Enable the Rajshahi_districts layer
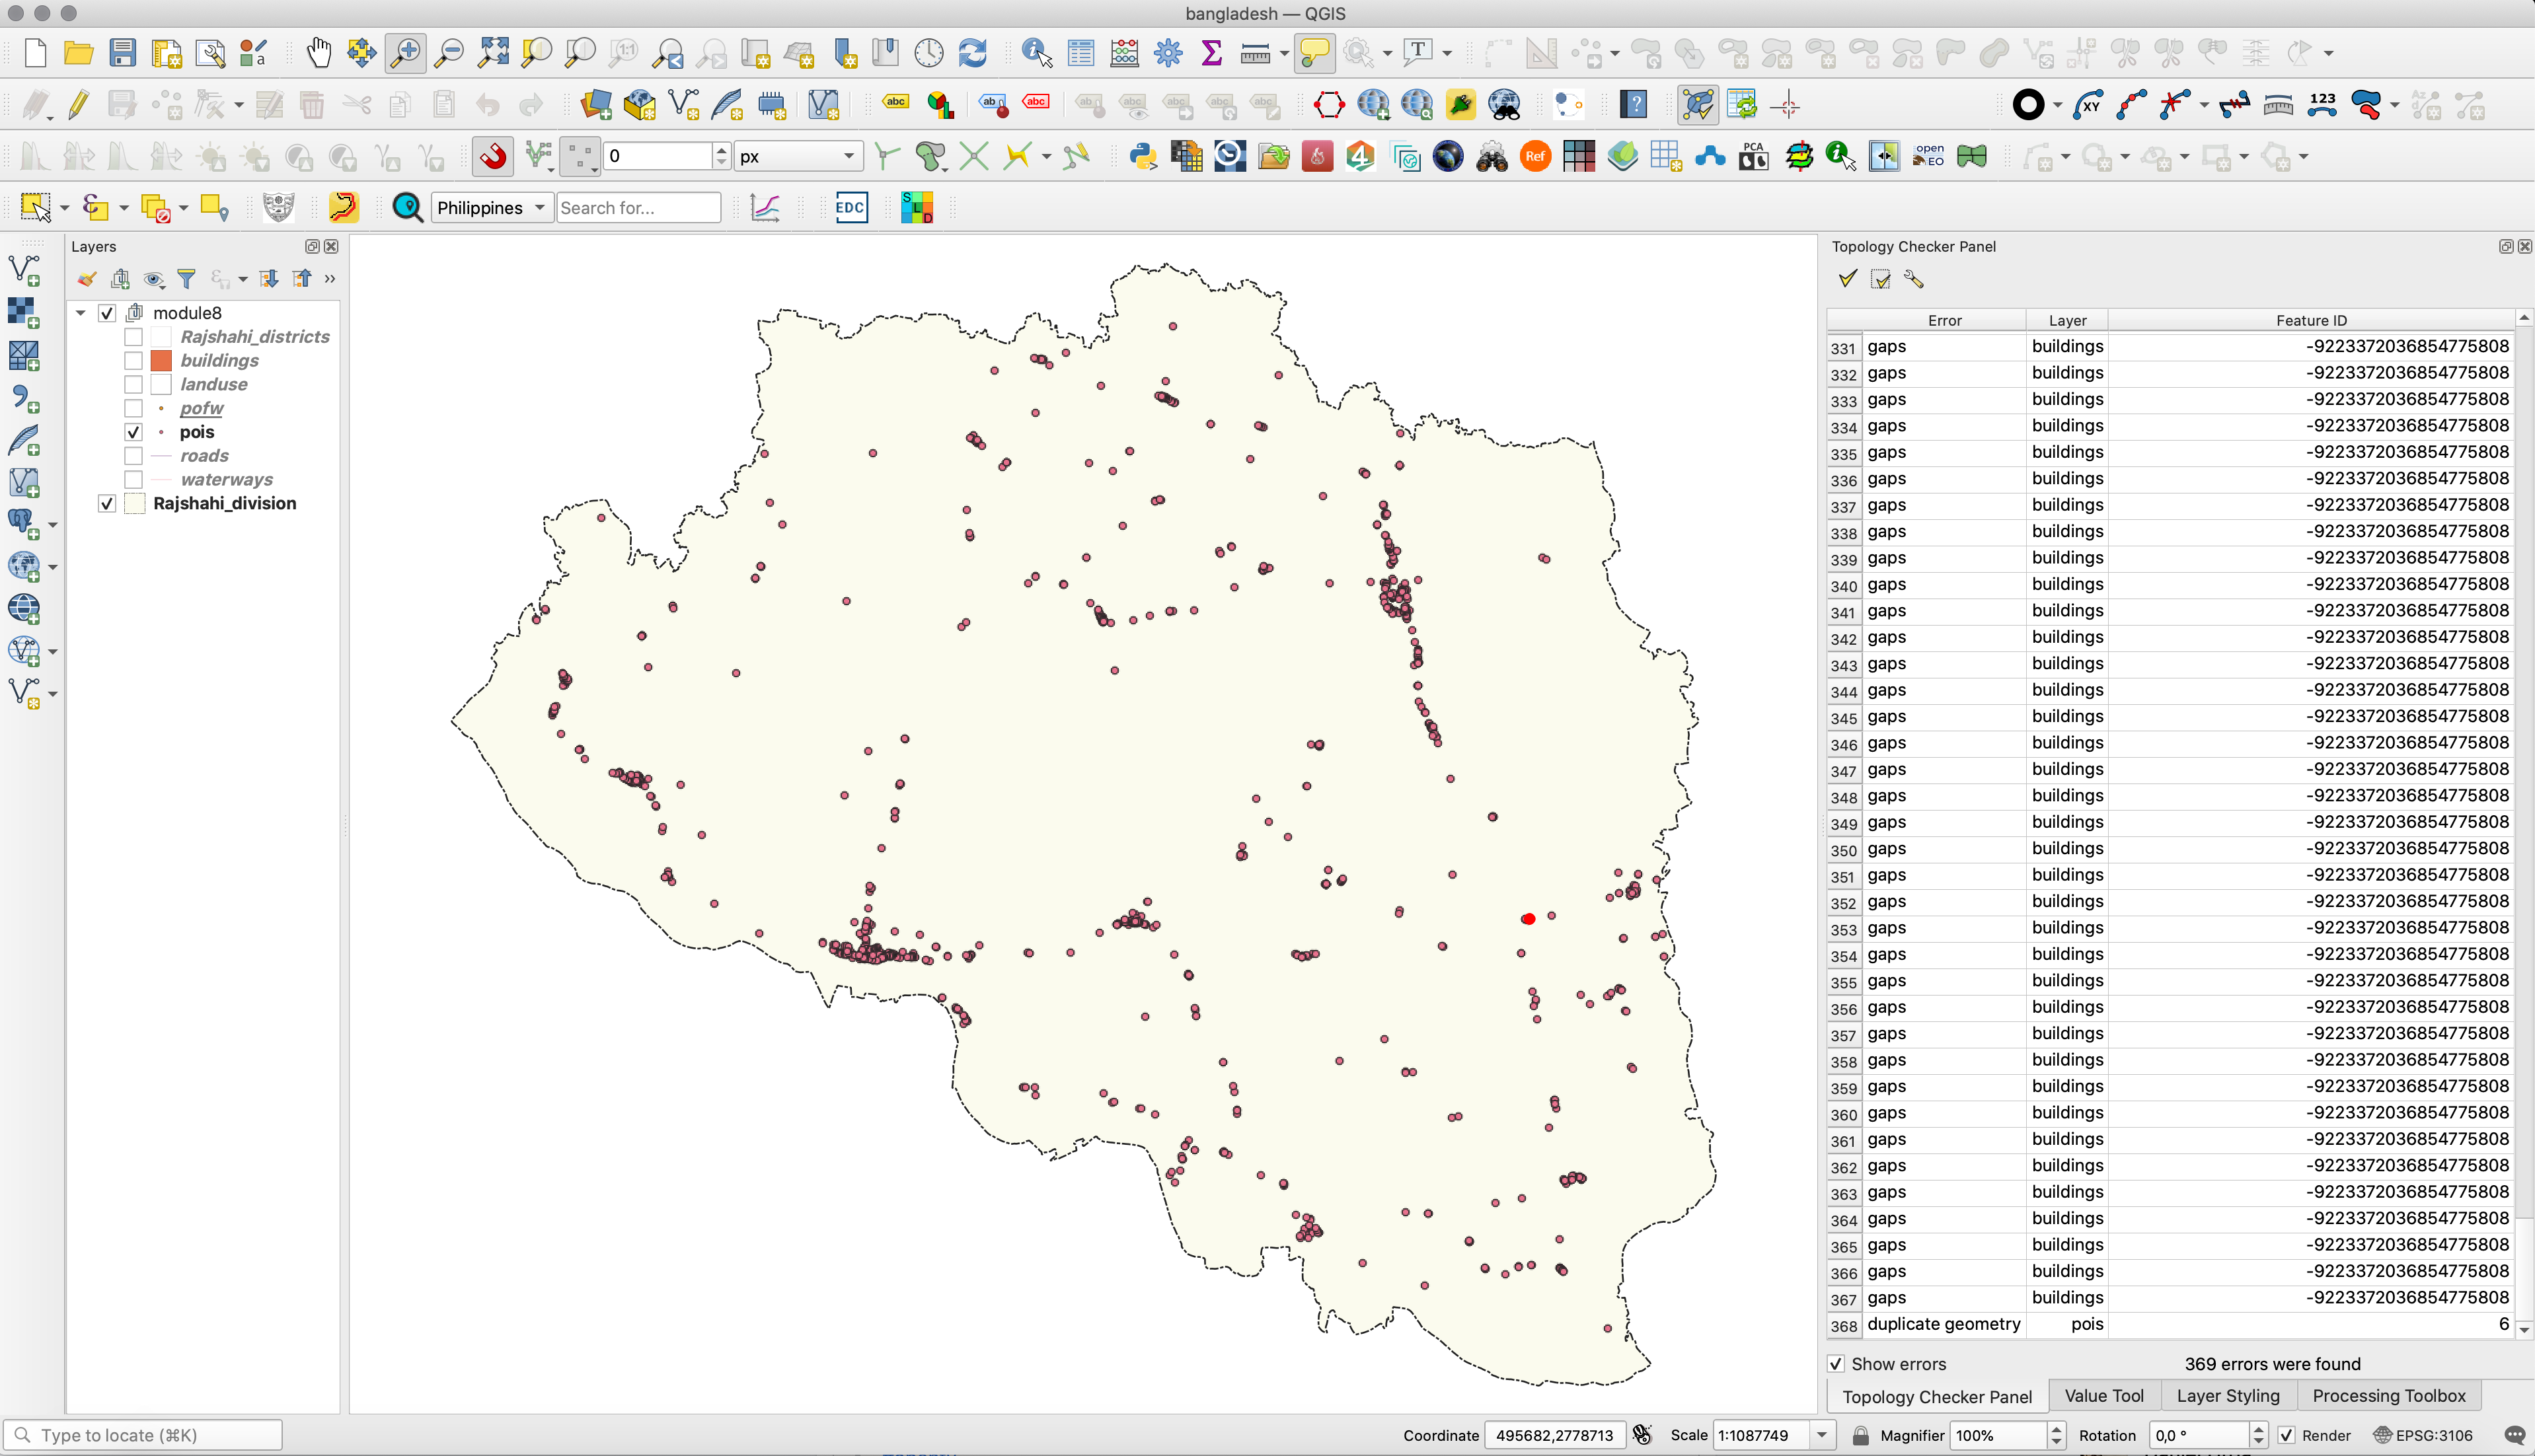Viewport: 2535px width, 1456px height. [x=133, y=337]
